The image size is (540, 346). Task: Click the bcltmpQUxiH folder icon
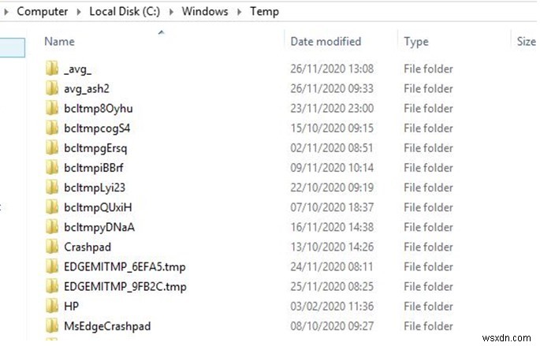[x=53, y=206]
